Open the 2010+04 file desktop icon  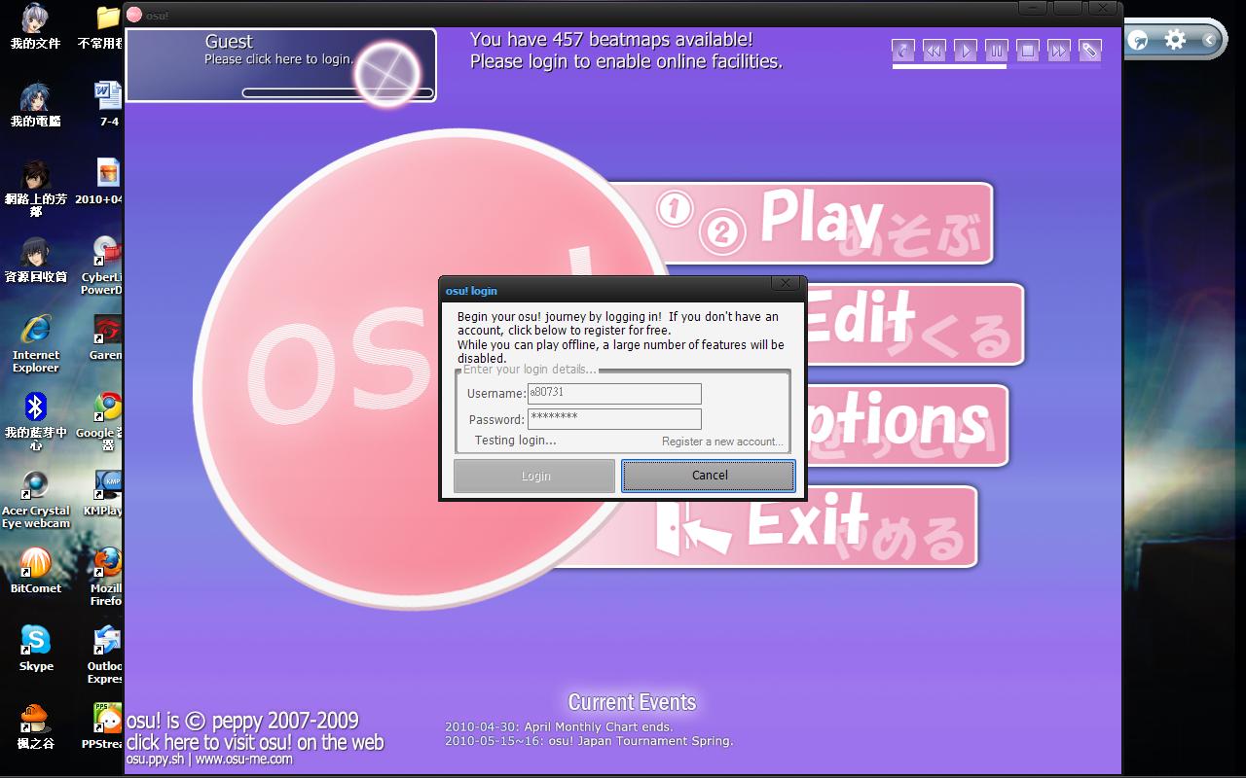click(x=99, y=182)
